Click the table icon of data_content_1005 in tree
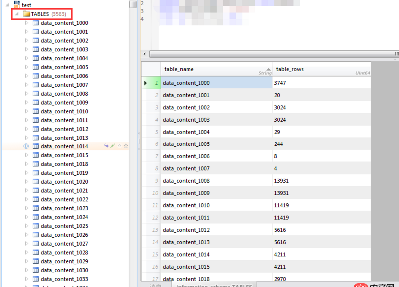Image resolution: width=399 pixels, height=287 pixels. pos(36,67)
